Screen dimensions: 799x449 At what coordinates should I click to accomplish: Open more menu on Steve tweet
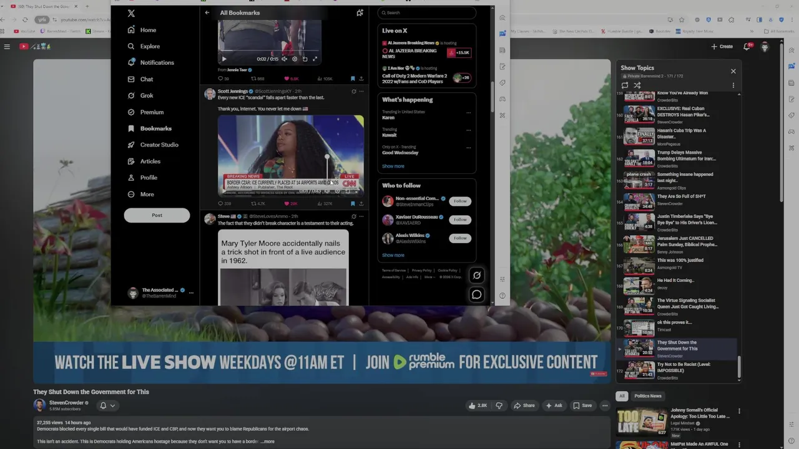[361, 216]
